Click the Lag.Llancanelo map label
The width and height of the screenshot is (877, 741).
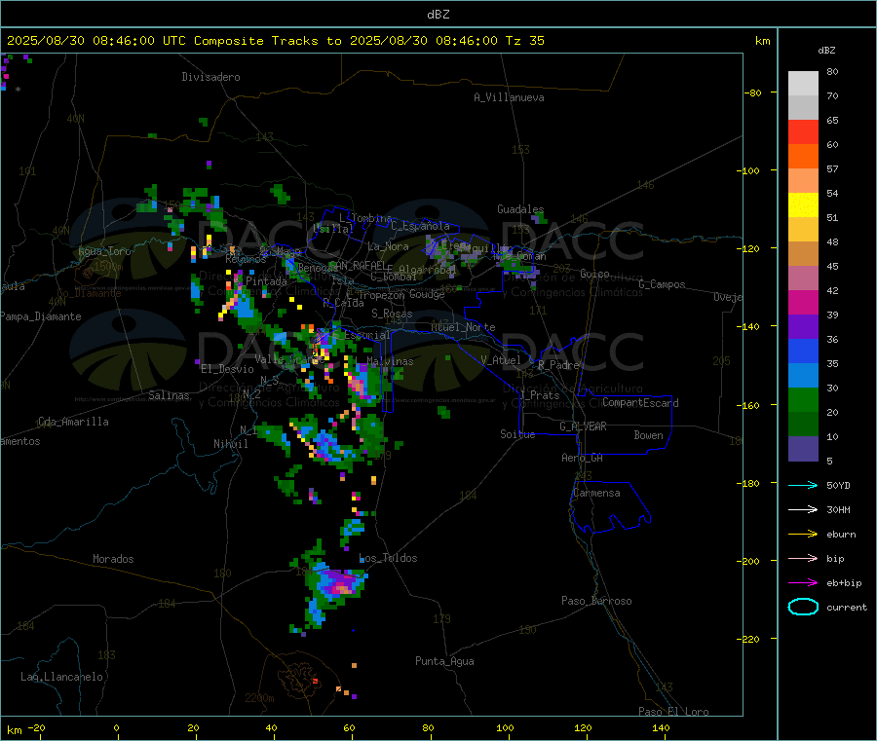coord(61,677)
